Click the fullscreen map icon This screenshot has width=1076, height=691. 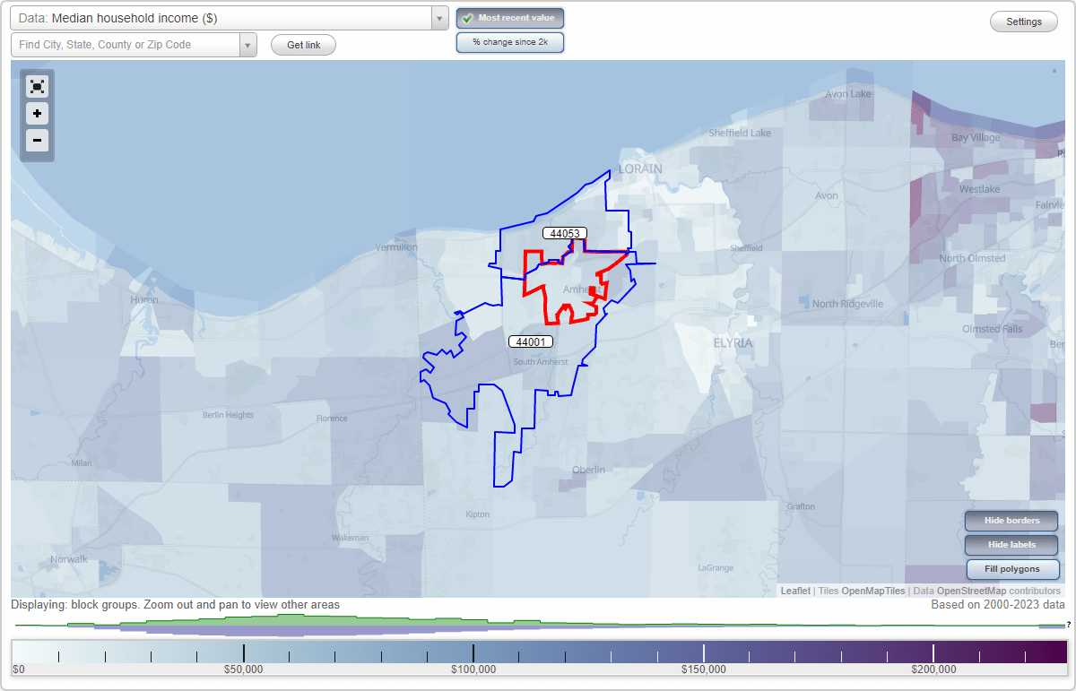tap(37, 86)
